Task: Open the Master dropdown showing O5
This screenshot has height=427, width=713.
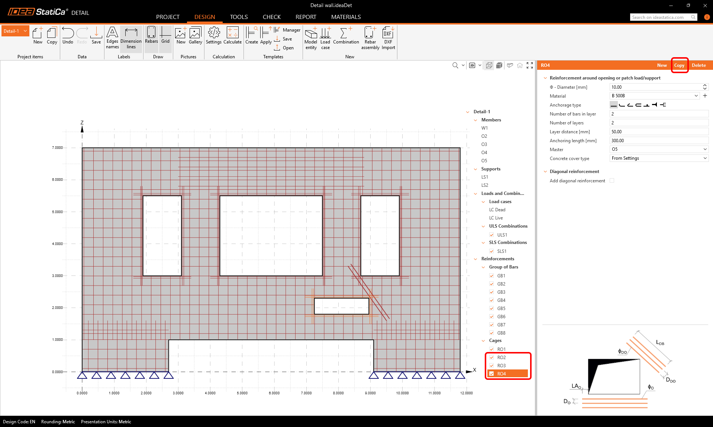Action: (659, 149)
